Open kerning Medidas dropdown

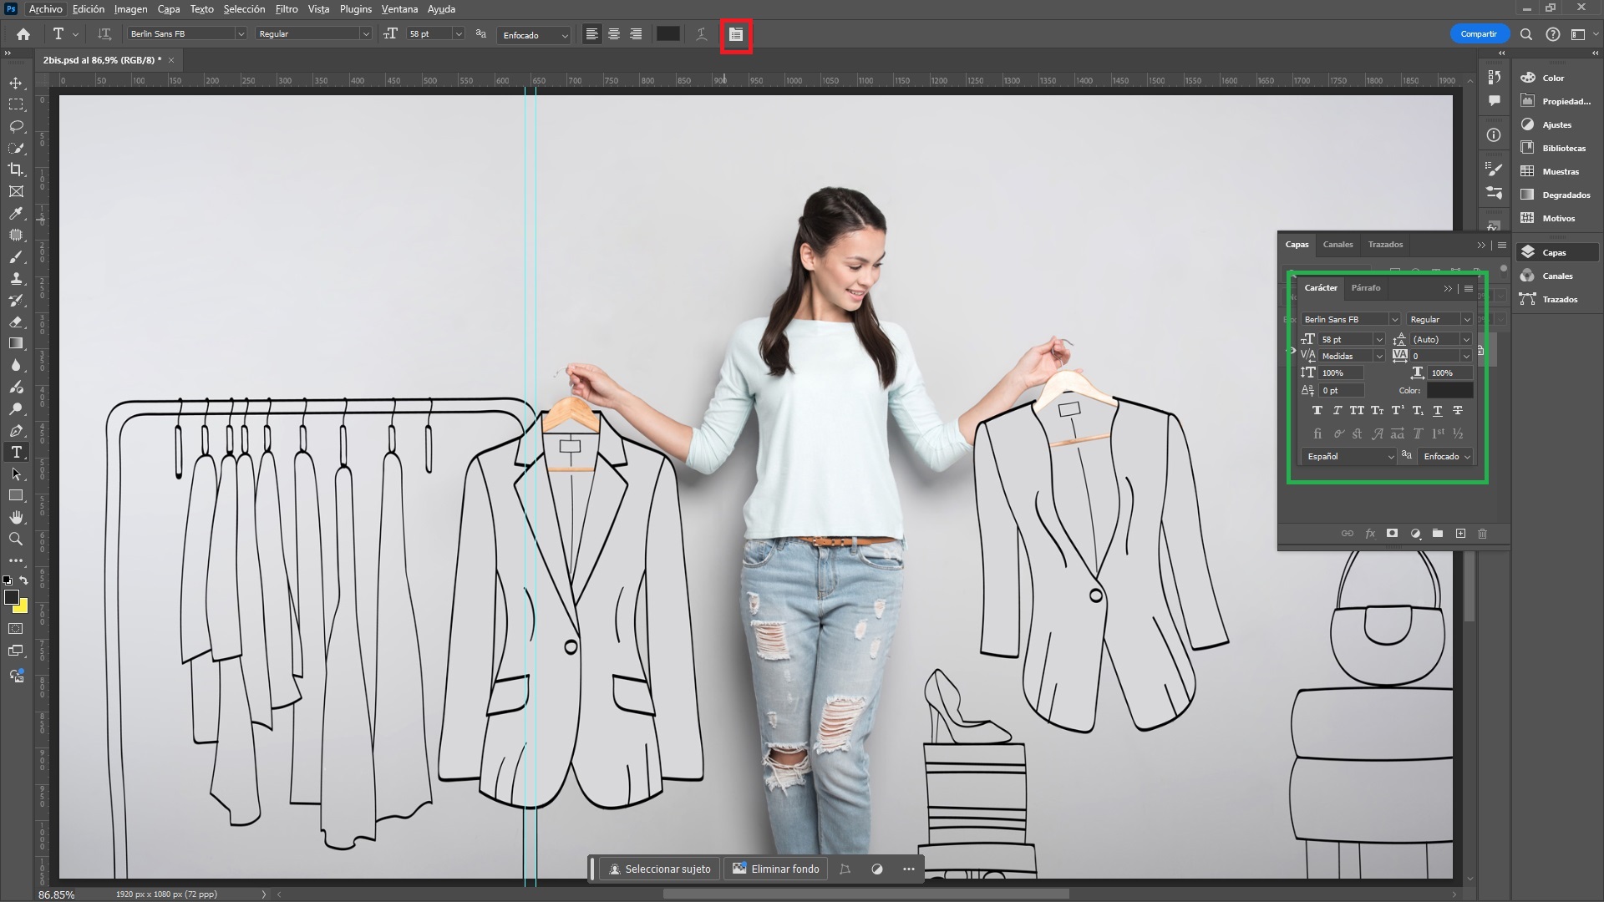[1379, 356]
